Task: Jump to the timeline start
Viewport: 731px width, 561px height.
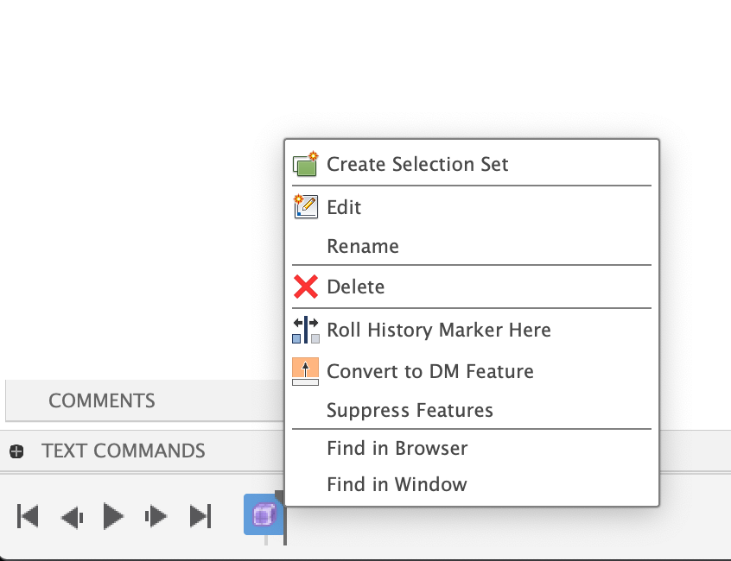Action: pos(28,516)
